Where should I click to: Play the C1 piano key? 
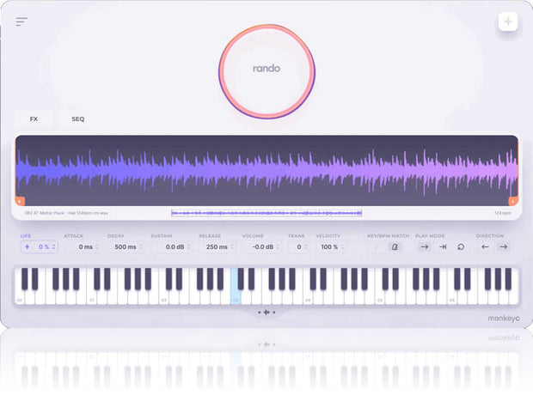(x=91, y=297)
